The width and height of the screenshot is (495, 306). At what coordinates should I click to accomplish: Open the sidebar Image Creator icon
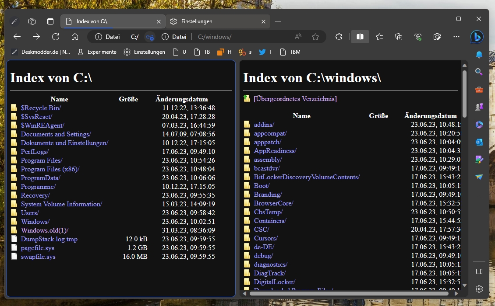point(479,160)
